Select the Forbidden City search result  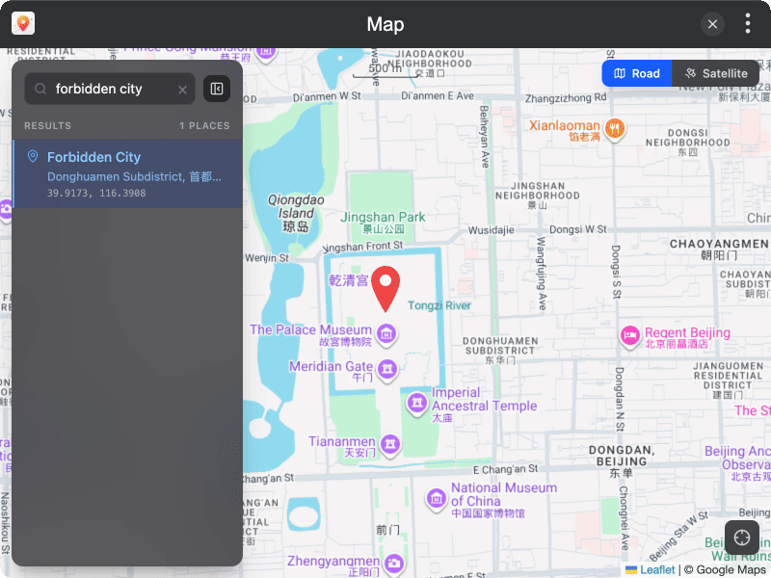128,173
